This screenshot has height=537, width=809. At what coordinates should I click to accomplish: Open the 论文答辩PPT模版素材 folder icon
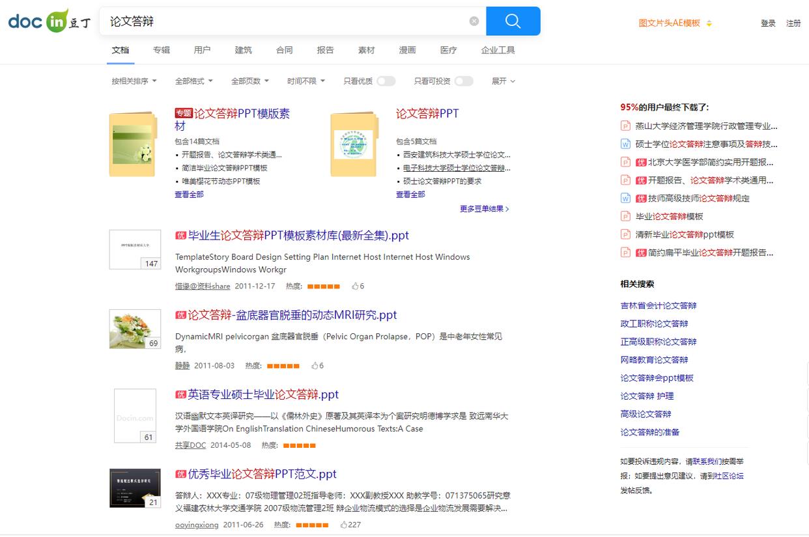point(133,145)
